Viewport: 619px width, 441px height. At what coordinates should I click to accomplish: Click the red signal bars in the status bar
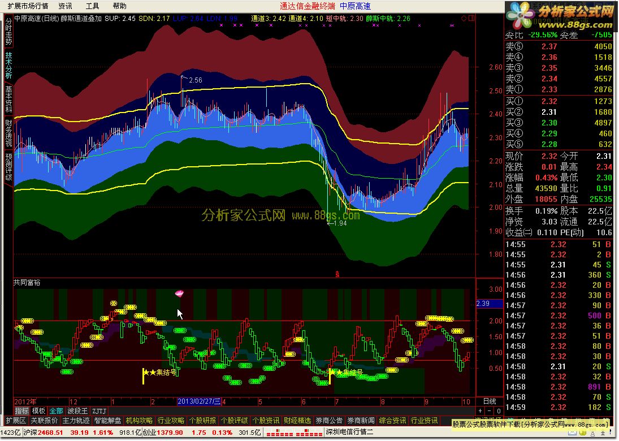[294, 433]
